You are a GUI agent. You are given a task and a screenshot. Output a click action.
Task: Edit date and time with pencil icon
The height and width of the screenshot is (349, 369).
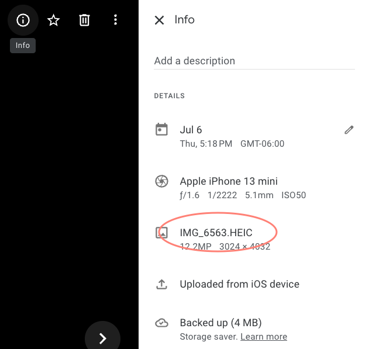349,130
